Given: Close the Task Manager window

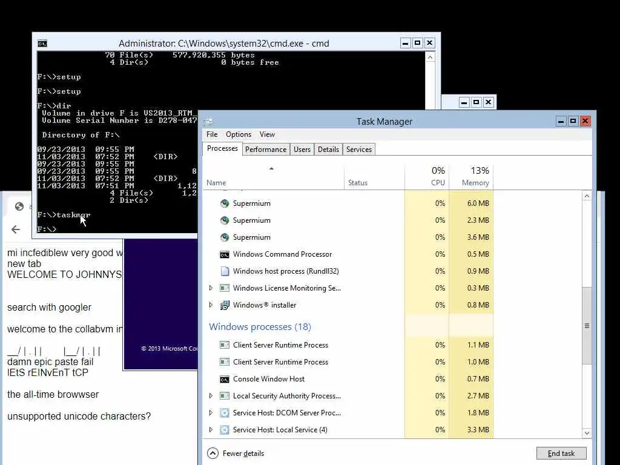Looking at the screenshot, I should 585,121.
